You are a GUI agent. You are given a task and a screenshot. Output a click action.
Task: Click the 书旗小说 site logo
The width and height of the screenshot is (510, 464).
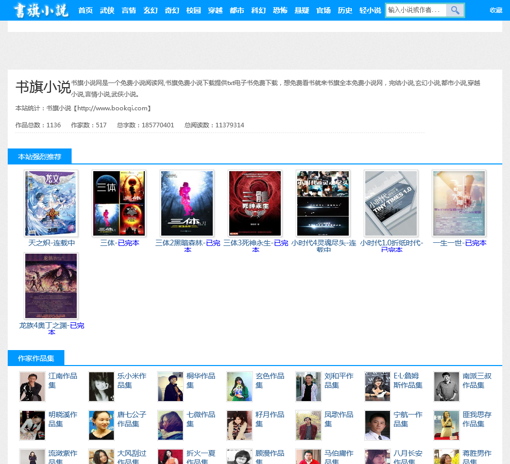[x=41, y=10]
